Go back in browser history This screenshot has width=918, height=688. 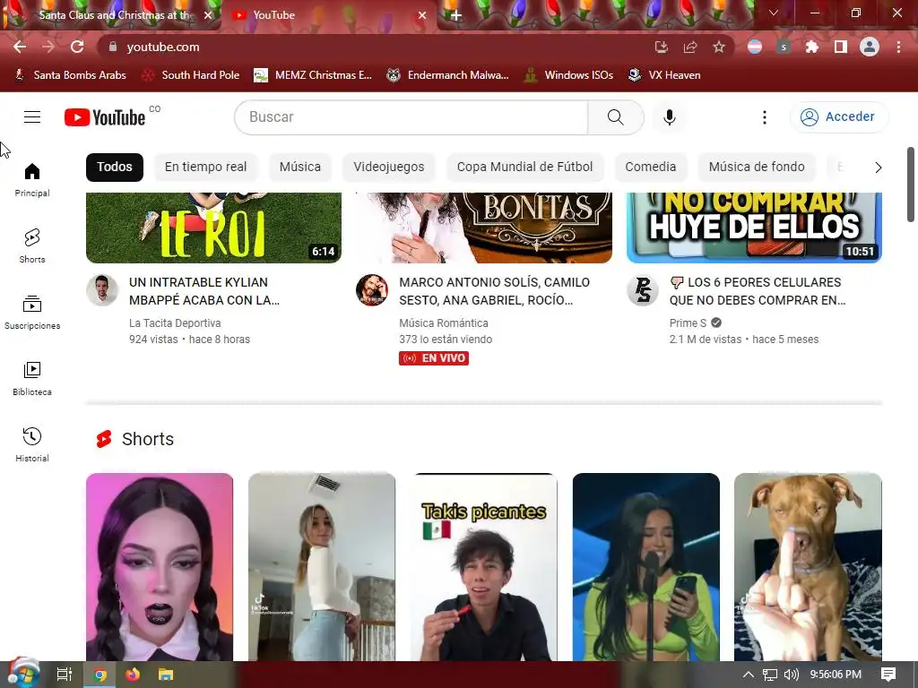coord(20,47)
